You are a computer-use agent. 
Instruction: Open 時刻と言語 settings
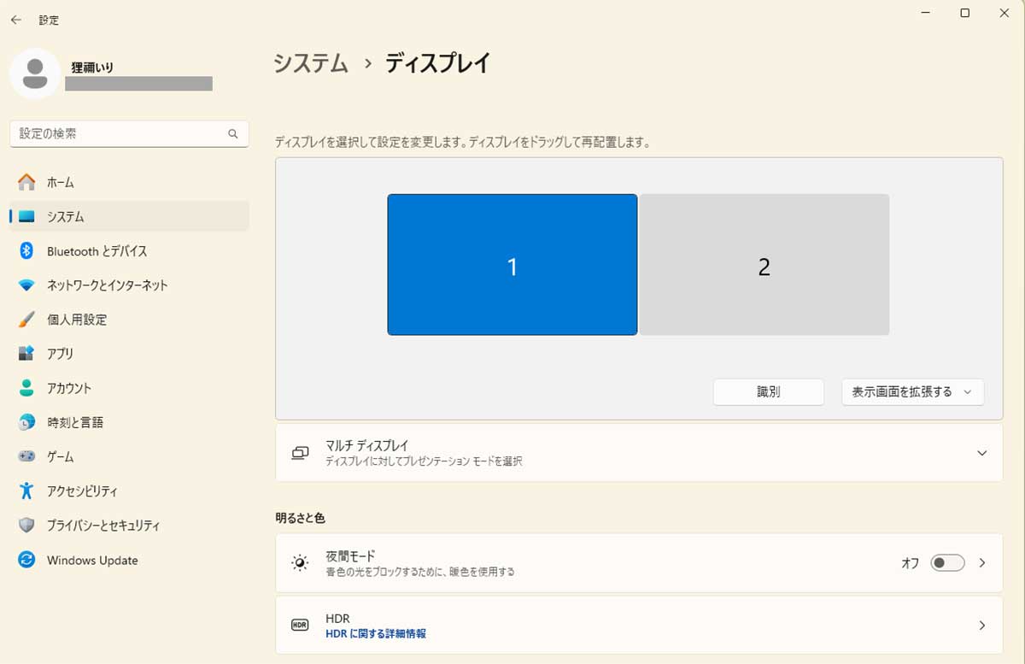(129, 422)
